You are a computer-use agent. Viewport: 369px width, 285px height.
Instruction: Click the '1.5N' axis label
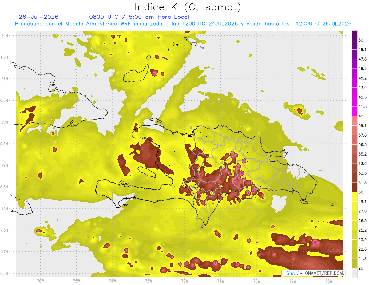(4, 57)
